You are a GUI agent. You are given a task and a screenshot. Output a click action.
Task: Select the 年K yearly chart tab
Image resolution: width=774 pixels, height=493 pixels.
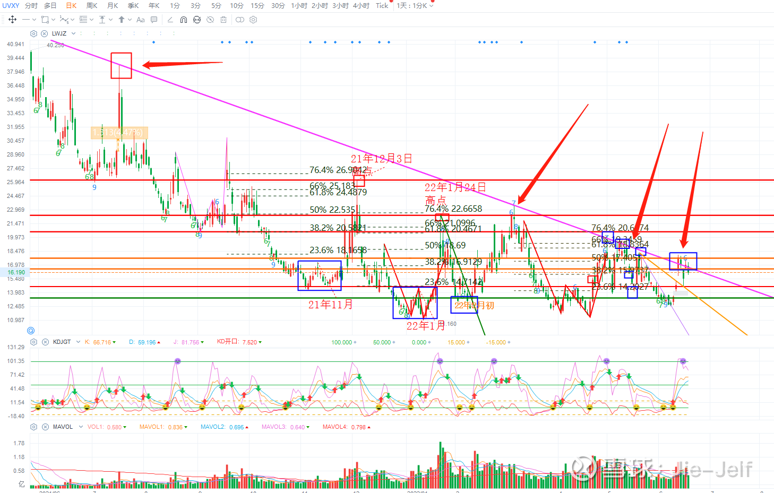tap(154, 5)
